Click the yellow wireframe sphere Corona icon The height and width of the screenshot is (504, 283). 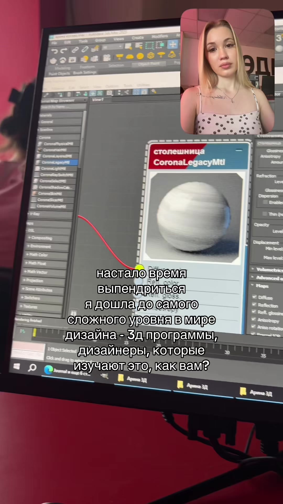point(151,55)
